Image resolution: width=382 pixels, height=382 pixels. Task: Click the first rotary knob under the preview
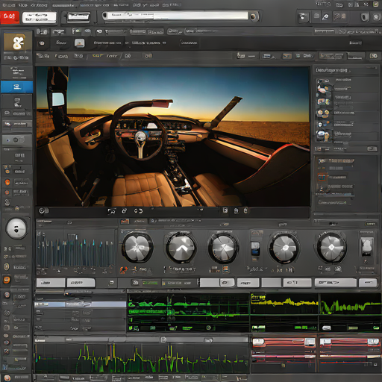point(137,248)
